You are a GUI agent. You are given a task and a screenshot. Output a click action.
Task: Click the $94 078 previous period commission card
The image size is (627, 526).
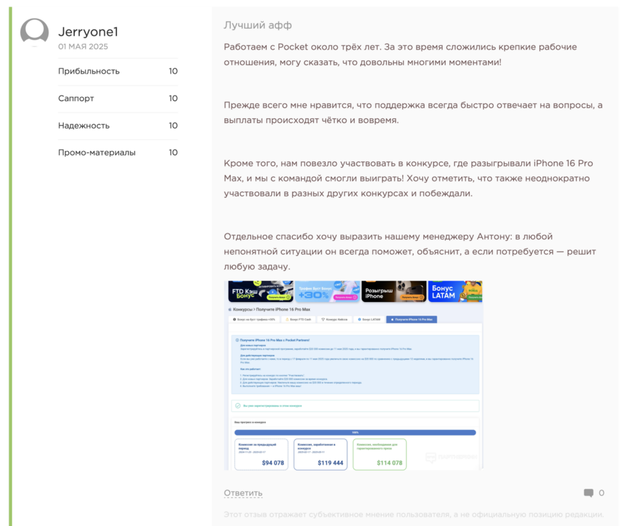click(261, 454)
